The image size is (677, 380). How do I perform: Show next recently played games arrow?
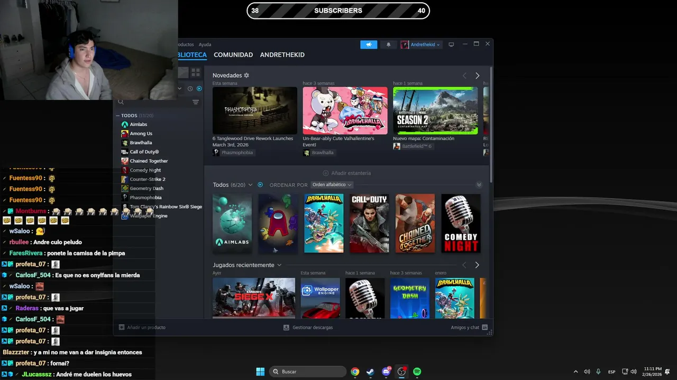[477, 265]
